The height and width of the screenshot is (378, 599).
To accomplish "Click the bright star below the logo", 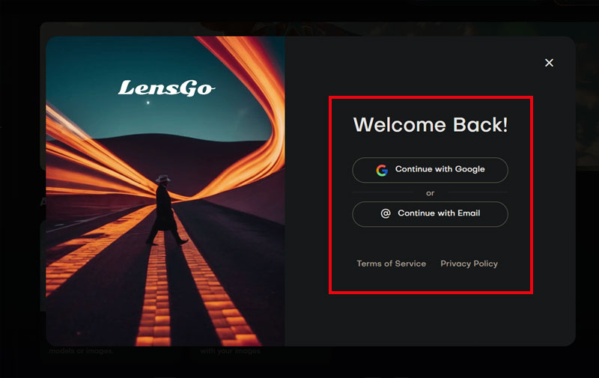I will tap(148, 103).
